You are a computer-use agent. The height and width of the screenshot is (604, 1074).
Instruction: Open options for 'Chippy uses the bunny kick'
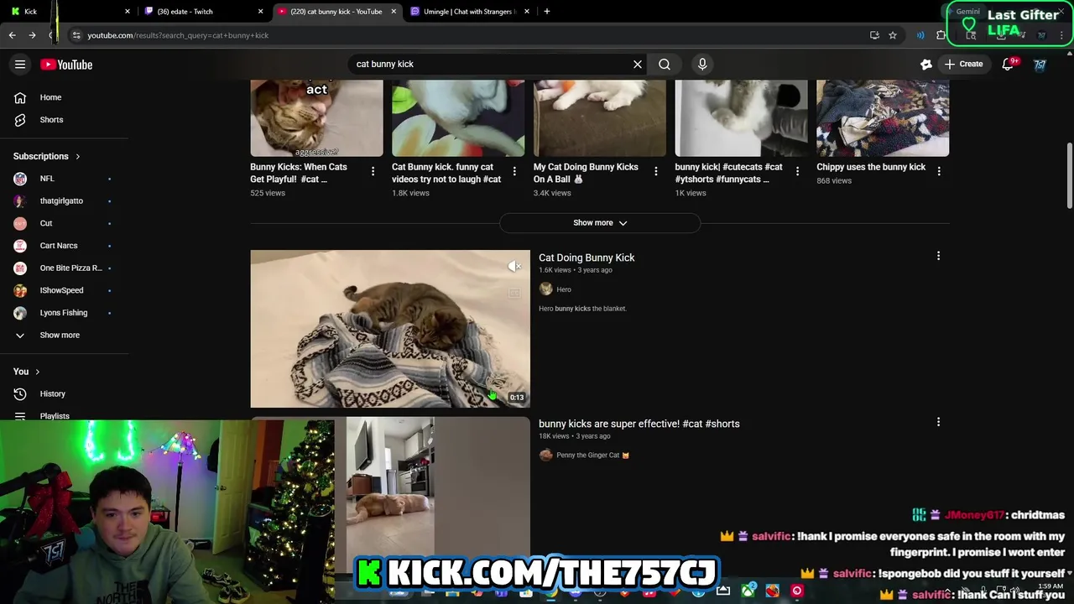tap(939, 171)
